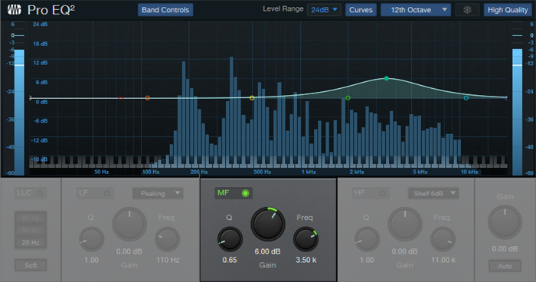
Task: Toggle High Quality mode
Action: [x=508, y=10]
